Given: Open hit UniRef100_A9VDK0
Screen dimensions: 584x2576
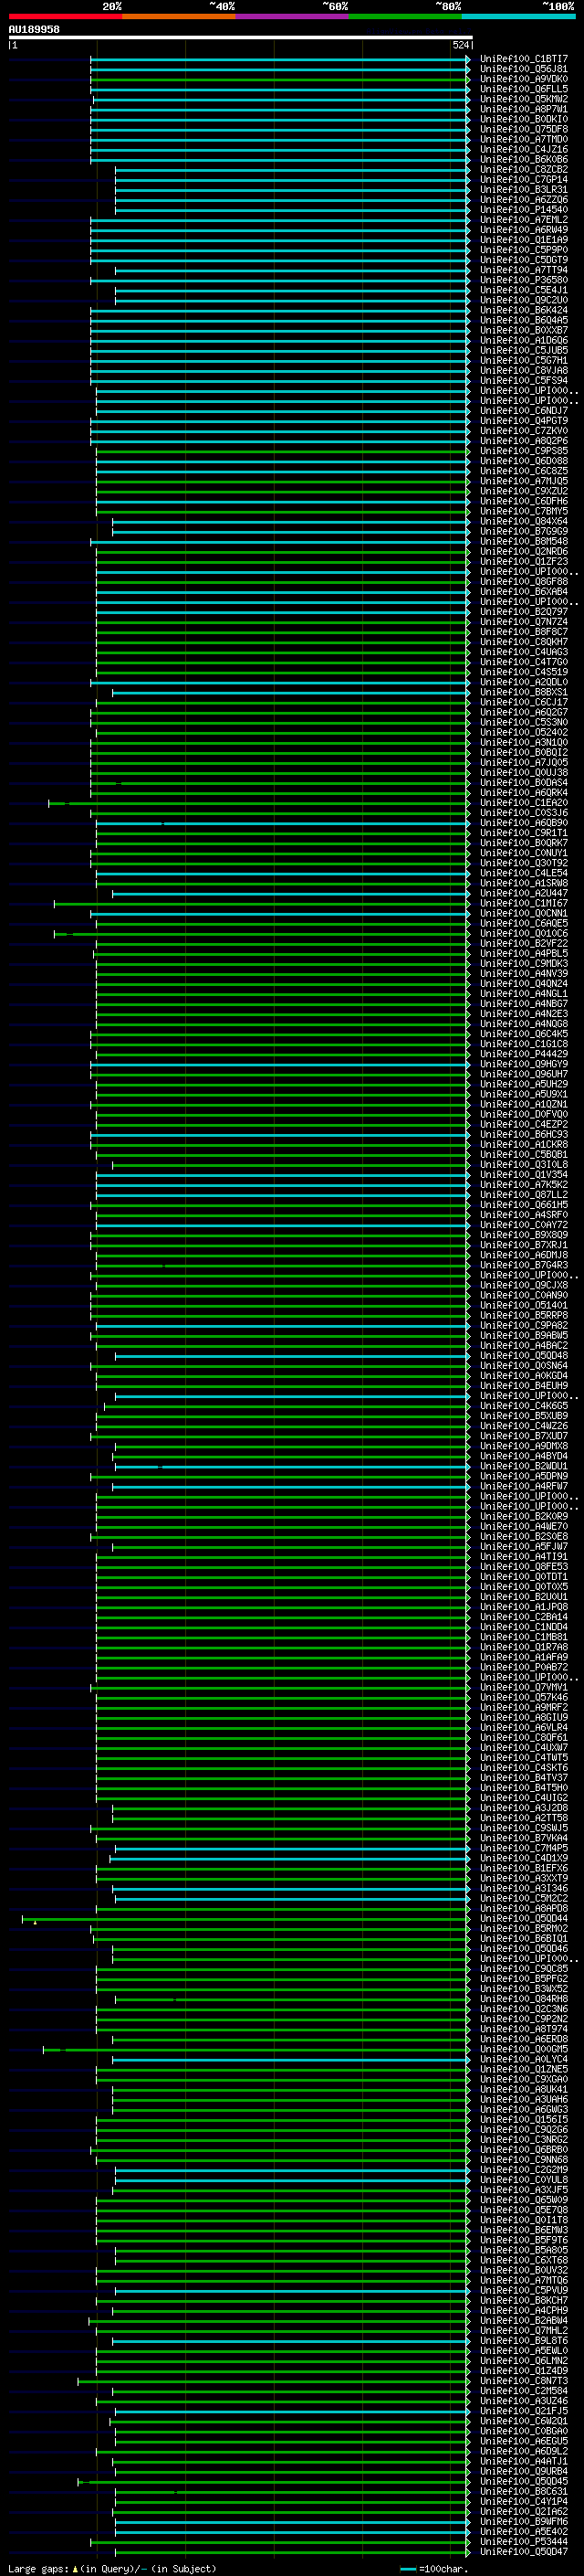Looking at the screenshot, I should [524, 79].
